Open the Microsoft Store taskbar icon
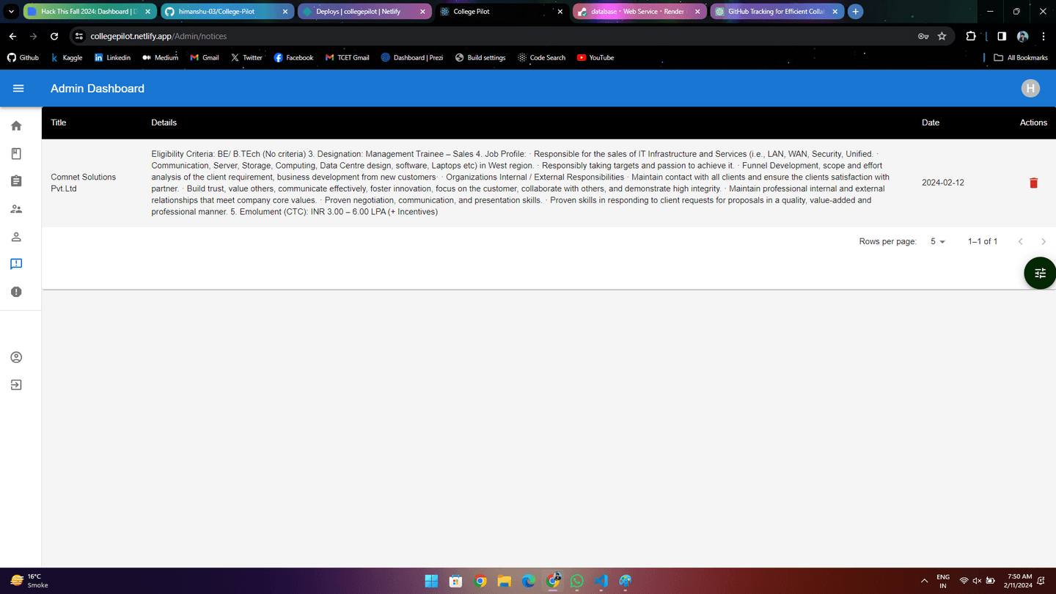Viewport: 1056px width, 594px height. click(x=455, y=581)
